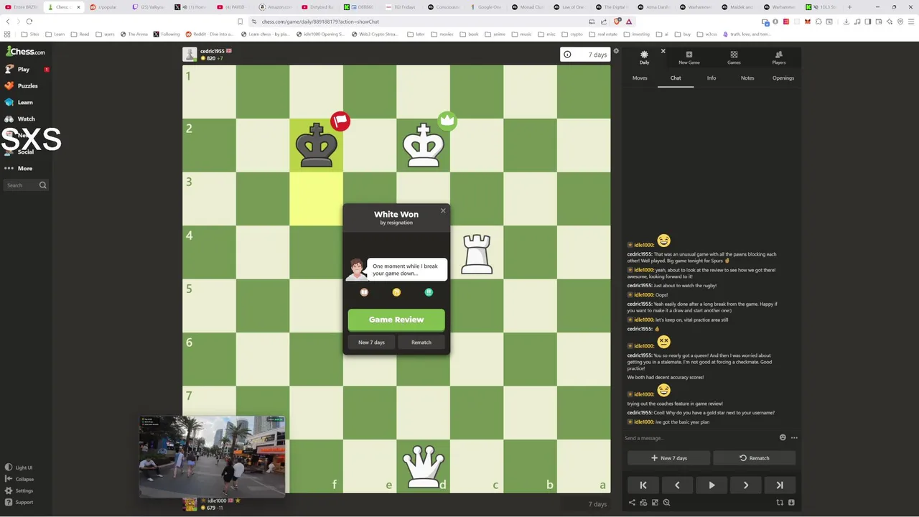Click the video overlay thumbnail
Viewport: 919px width, 517px height.
pyautogui.click(x=213, y=457)
